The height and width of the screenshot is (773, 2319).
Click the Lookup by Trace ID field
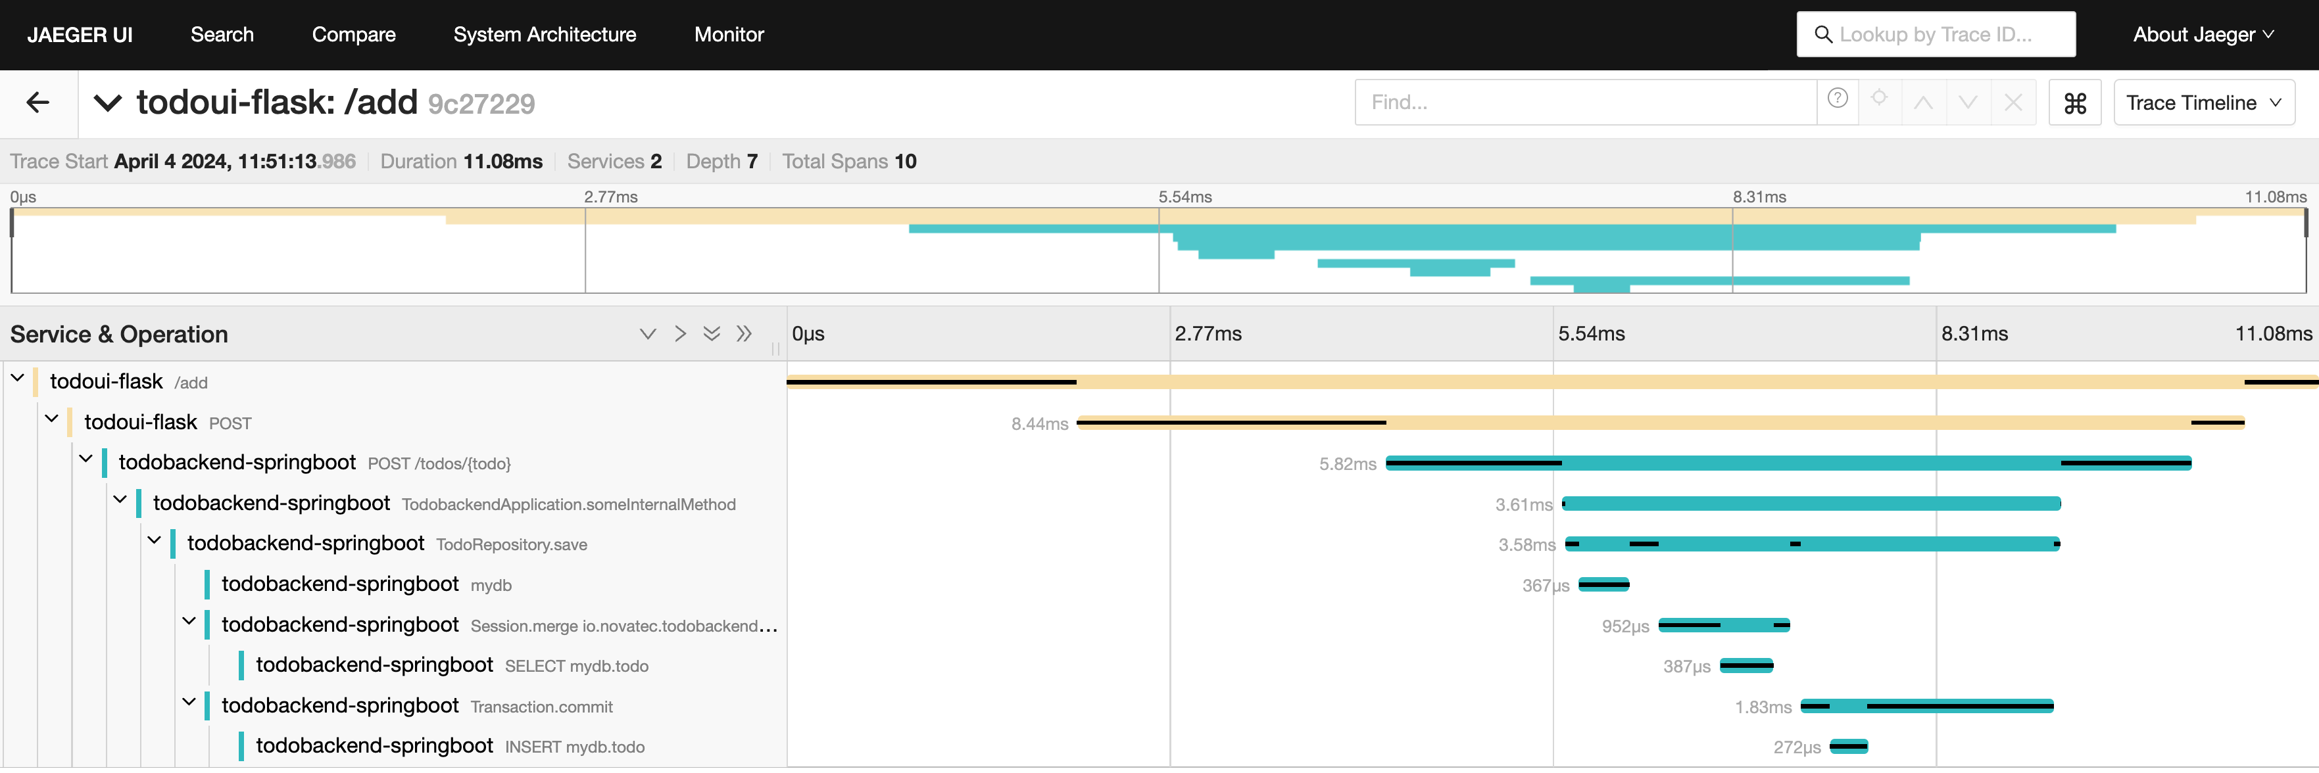pos(1936,34)
